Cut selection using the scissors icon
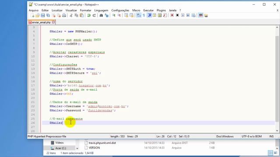Screen dimensions: 280x157 pos(71,16)
